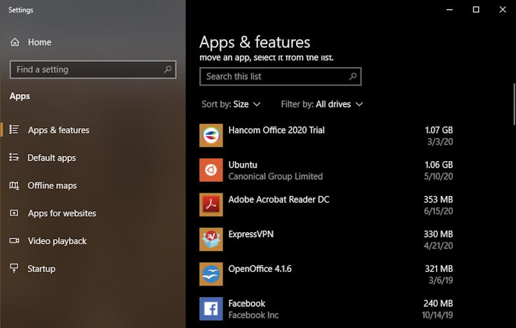The width and height of the screenshot is (516, 328).
Task: Focus the Search this list field
Action: pos(281,76)
